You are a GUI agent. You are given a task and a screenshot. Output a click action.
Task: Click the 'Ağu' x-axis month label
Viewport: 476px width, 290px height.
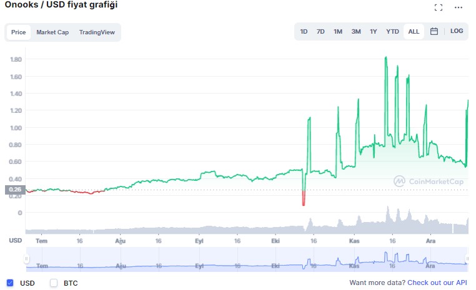point(120,241)
